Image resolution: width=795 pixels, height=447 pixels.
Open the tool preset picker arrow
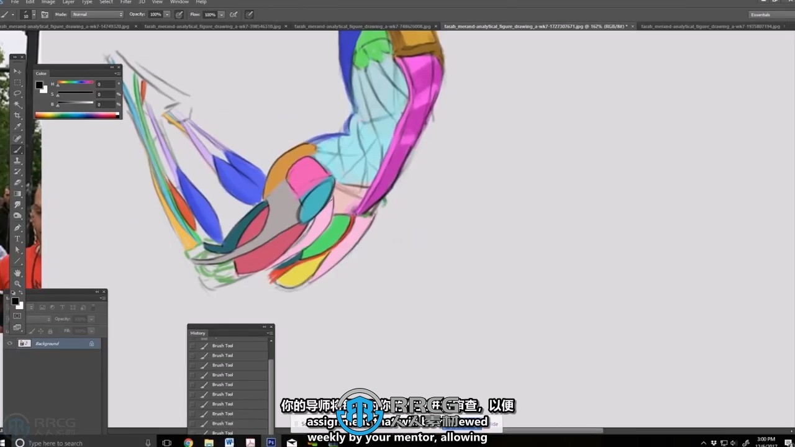(x=13, y=14)
